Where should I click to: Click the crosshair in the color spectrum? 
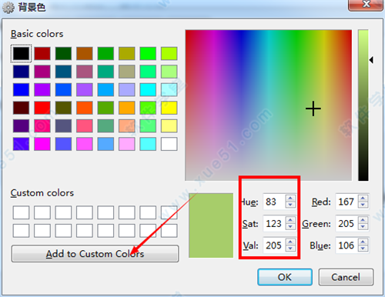tap(313, 108)
